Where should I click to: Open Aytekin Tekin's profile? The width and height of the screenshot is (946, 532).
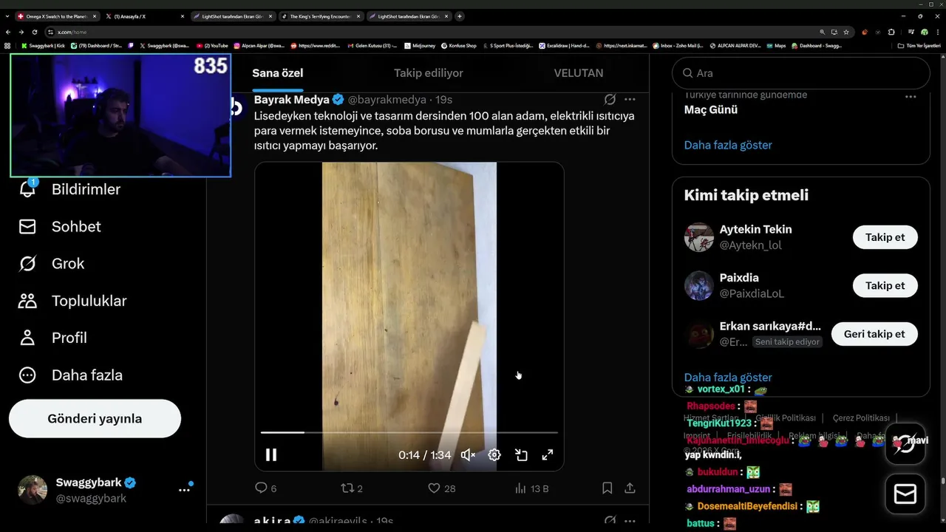755,229
